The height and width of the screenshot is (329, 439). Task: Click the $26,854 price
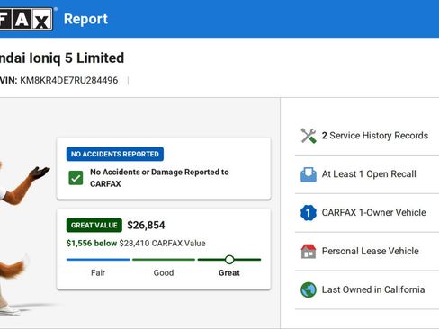click(146, 225)
